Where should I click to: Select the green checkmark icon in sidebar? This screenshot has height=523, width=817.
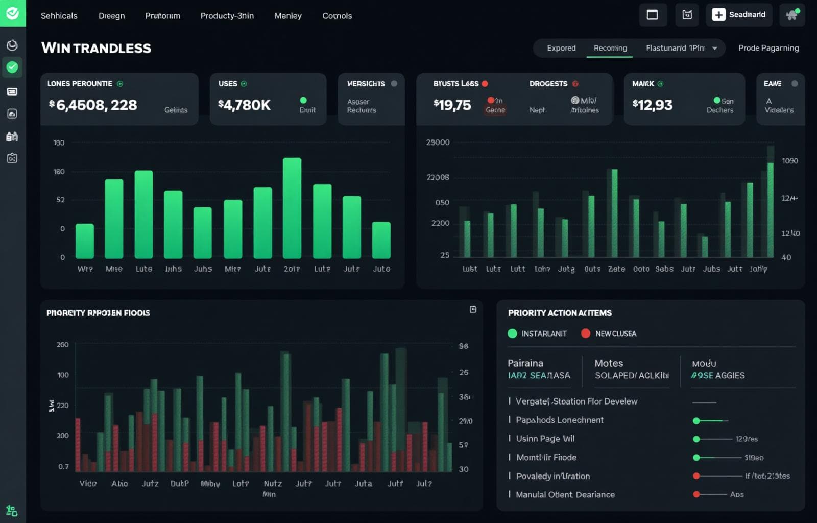pos(12,67)
